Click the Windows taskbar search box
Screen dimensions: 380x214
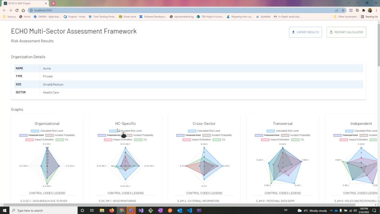coord(43,210)
